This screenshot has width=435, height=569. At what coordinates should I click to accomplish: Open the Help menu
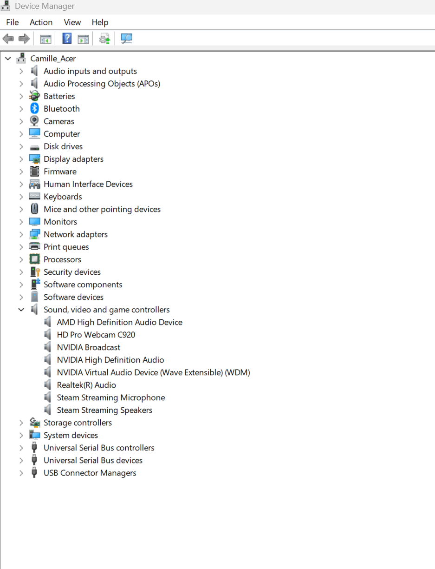100,22
